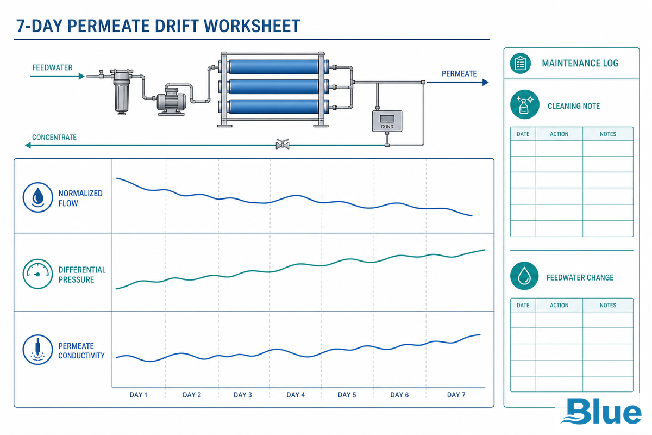Click the DATE header in Cleaning Note table
The height and width of the screenshot is (435, 652).
(523, 134)
